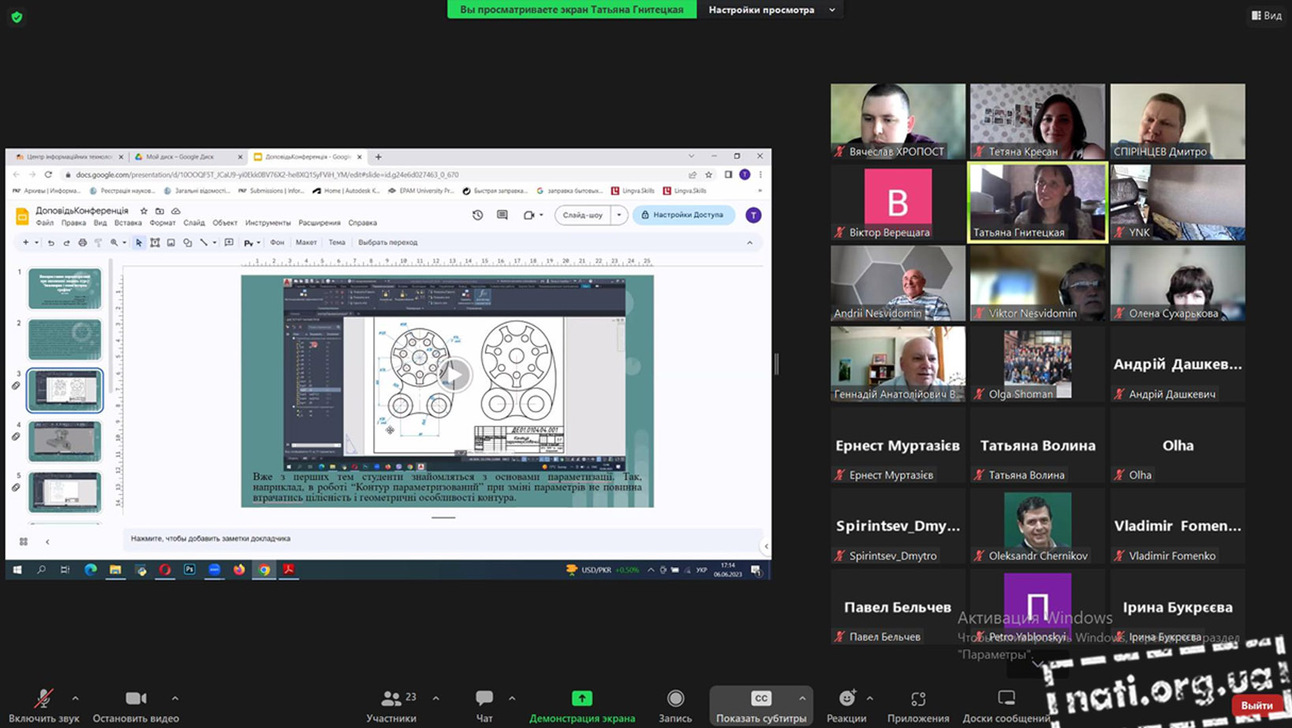
Task: Open the green shield encryption info icon
Action: pos(17,16)
